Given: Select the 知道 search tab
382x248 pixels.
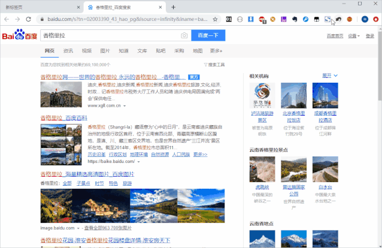Looking at the screenshot, I should coord(123,51).
